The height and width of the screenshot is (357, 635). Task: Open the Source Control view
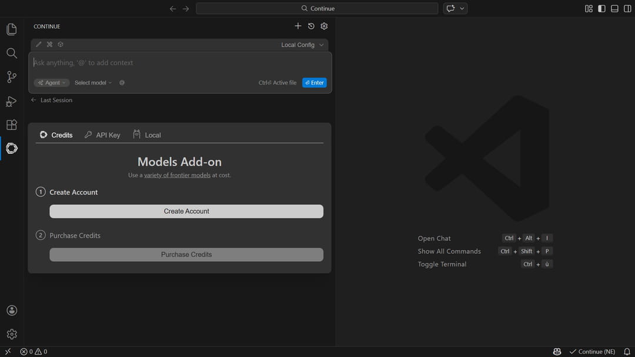click(12, 77)
